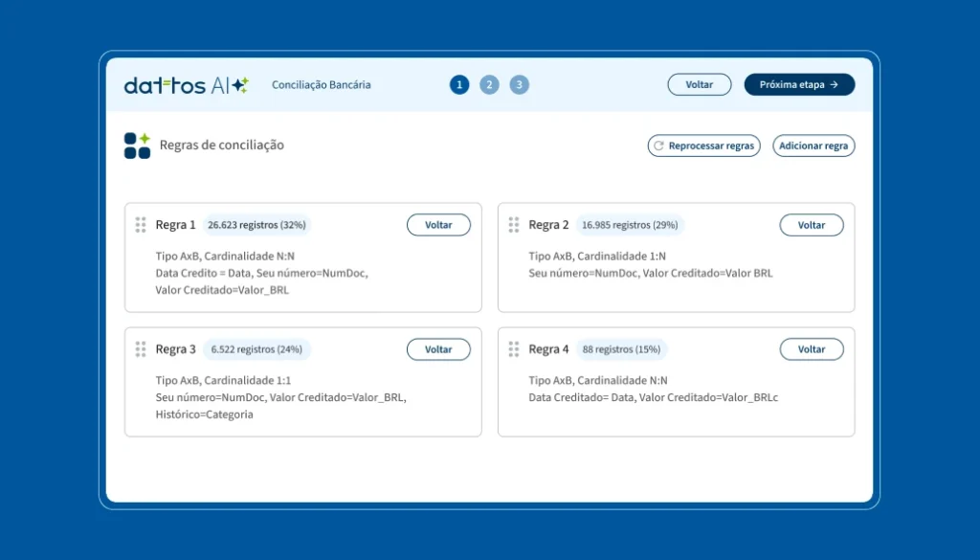This screenshot has height=560, width=980.
Task: Click the Regras de conciliação grid icon
Action: pyautogui.click(x=137, y=146)
